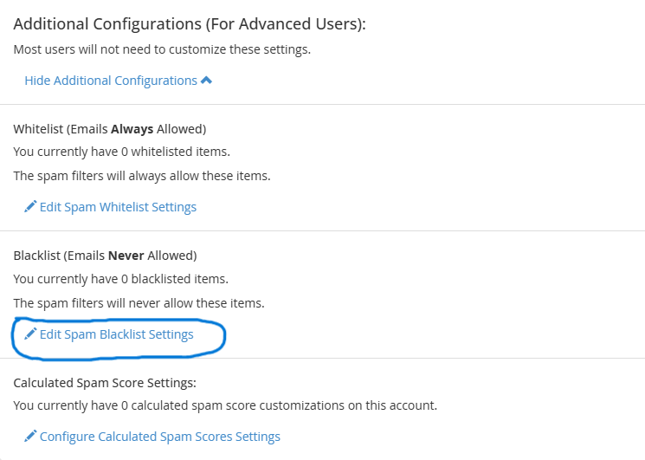Image resolution: width=645 pixels, height=460 pixels.
Task: Click the pencil icon beside Edit Spam Whitelist
Action: click(30, 207)
